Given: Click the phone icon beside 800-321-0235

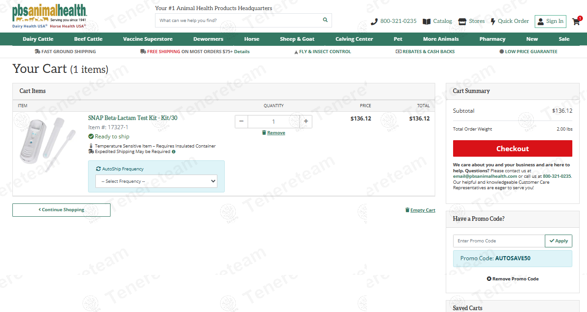Looking at the screenshot, I should coord(374,22).
